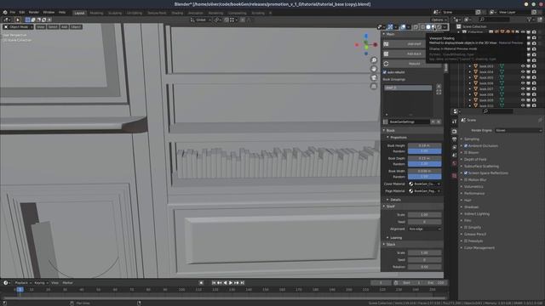Expand the Color Management section
545x306 pixels.
point(479,247)
